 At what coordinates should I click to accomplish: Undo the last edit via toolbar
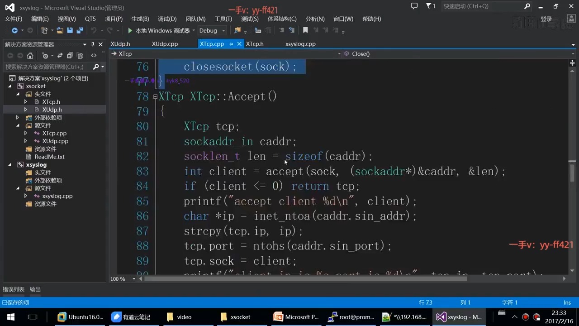tap(94, 30)
